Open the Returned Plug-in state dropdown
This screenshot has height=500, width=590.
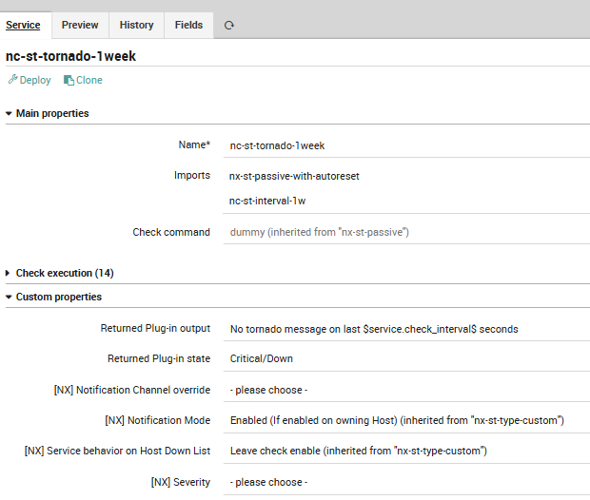click(x=406, y=359)
